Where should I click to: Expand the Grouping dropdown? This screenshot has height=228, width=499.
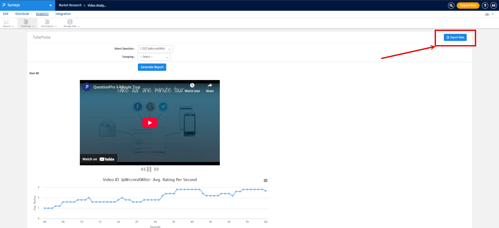154,57
